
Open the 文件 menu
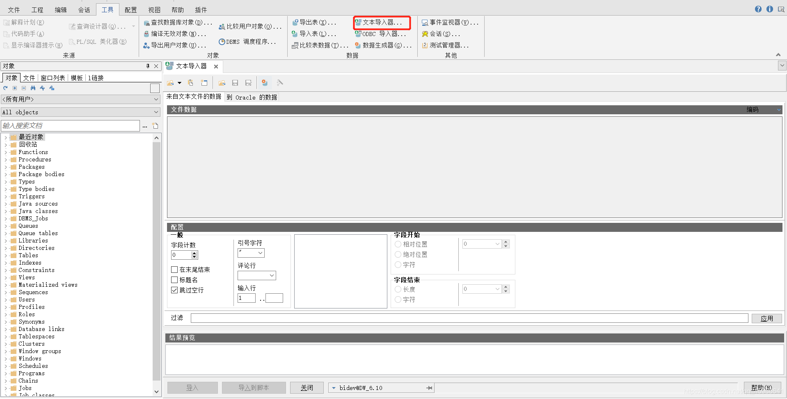pyautogui.click(x=14, y=10)
